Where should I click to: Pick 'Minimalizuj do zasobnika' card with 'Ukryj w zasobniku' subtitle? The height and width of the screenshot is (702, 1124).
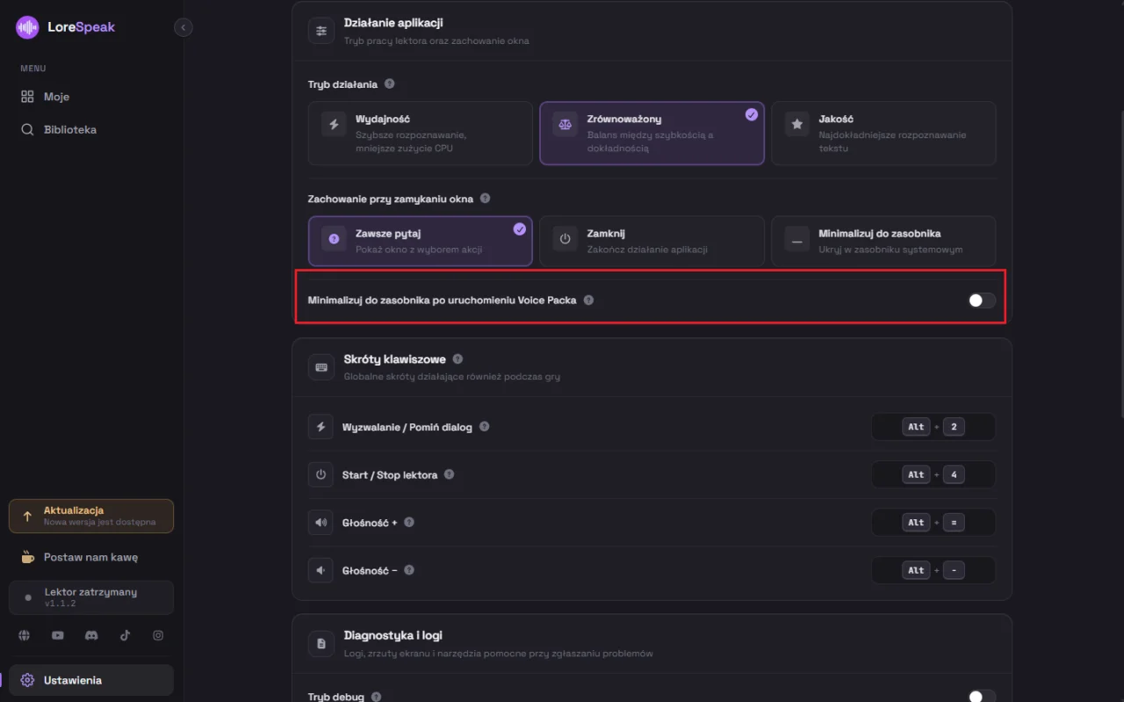tap(883, 241)
